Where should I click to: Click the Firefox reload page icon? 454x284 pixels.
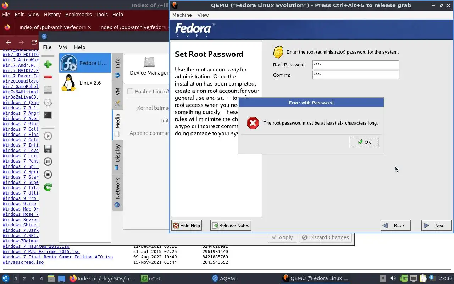(x=34, y=42)
